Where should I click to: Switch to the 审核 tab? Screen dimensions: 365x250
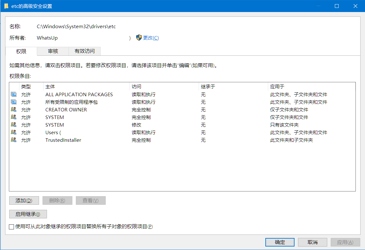pos(53,51)
